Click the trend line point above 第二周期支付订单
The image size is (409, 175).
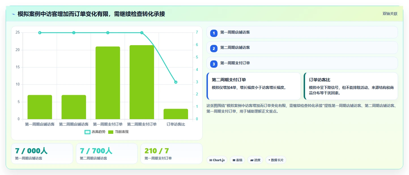coord(142,33)
